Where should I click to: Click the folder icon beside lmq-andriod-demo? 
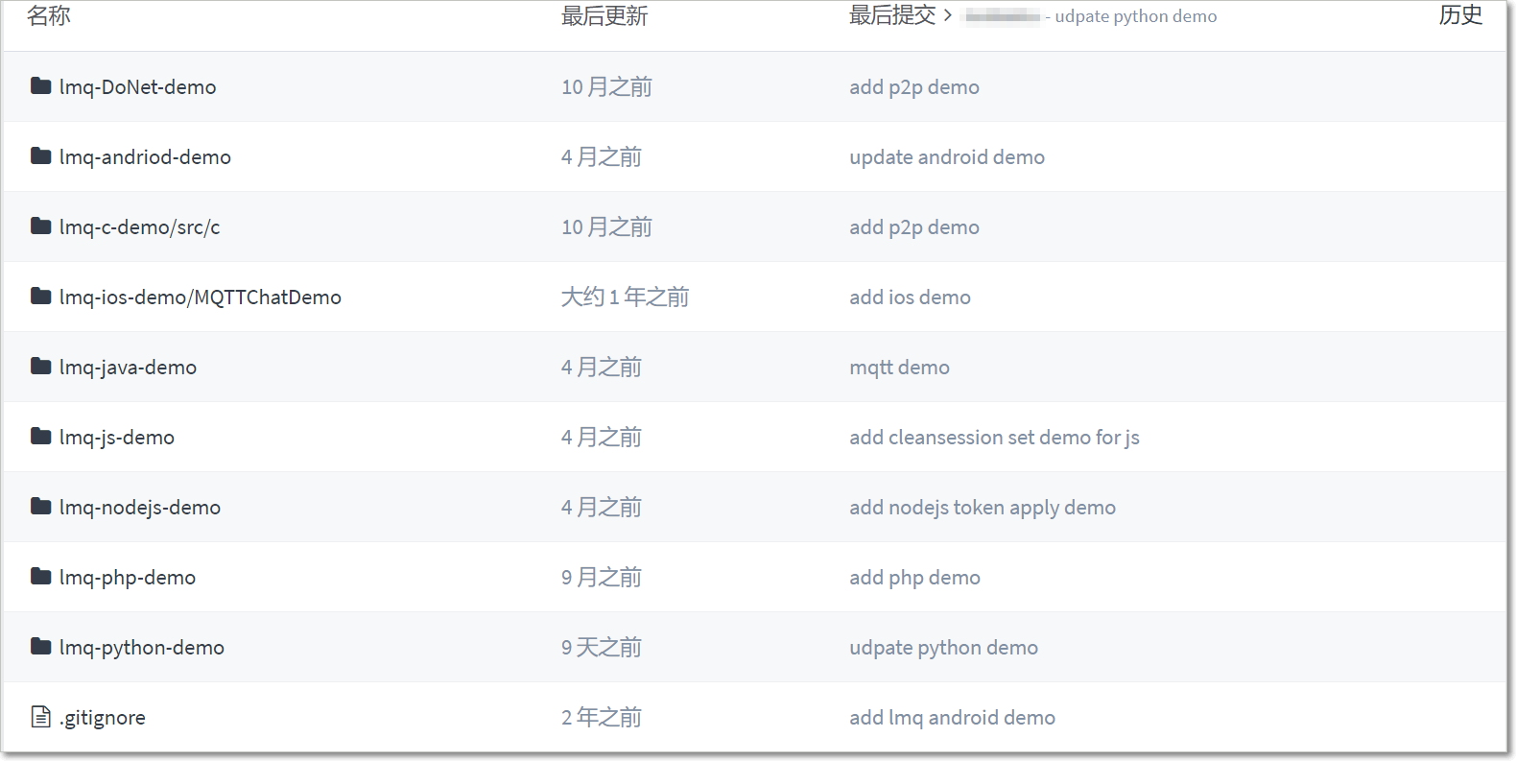click(40, 156)
